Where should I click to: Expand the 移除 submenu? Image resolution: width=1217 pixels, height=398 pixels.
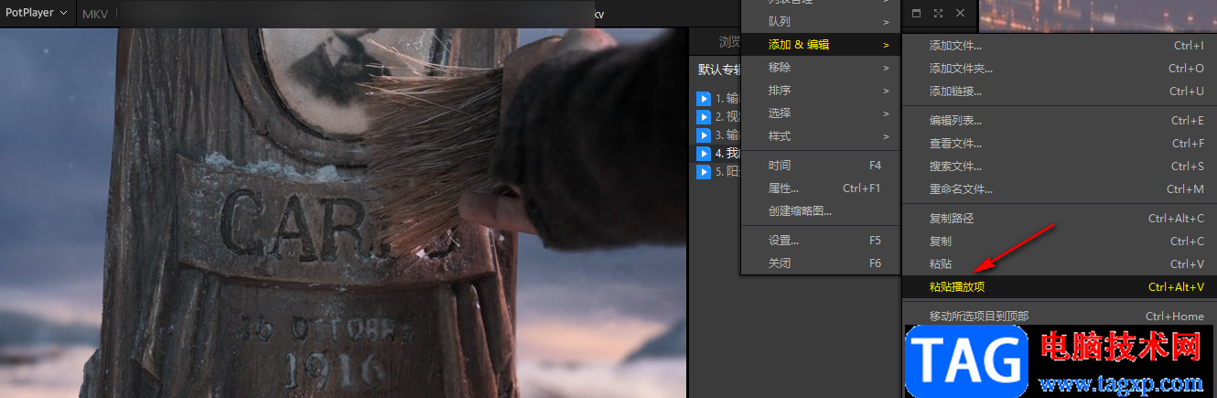(820, 68)
